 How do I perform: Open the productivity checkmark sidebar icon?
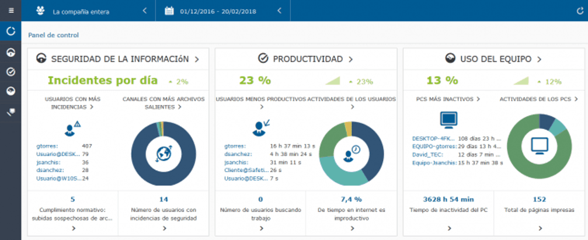point(11,72)
